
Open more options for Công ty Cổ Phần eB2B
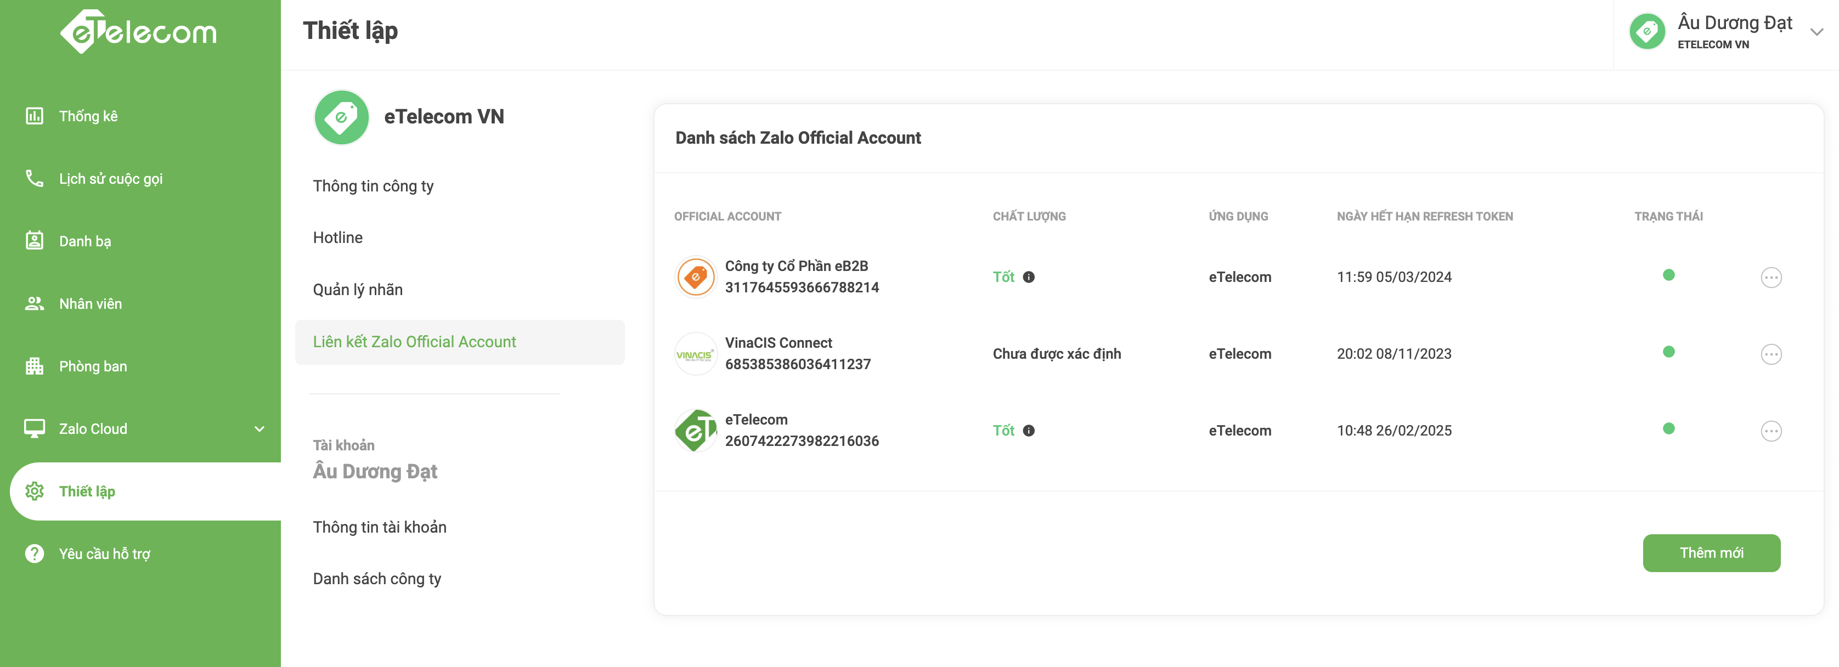[x=1771, y=277]
